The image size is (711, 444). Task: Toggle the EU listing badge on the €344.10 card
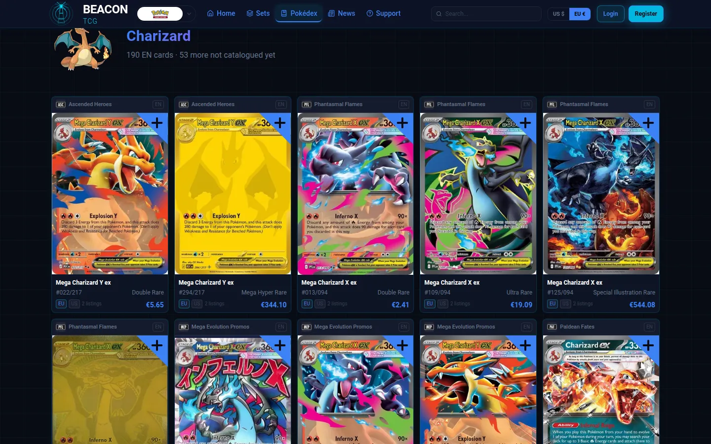pos(184,304)
